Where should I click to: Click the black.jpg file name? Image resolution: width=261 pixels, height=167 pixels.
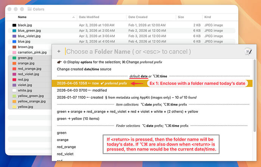(25, 25)
